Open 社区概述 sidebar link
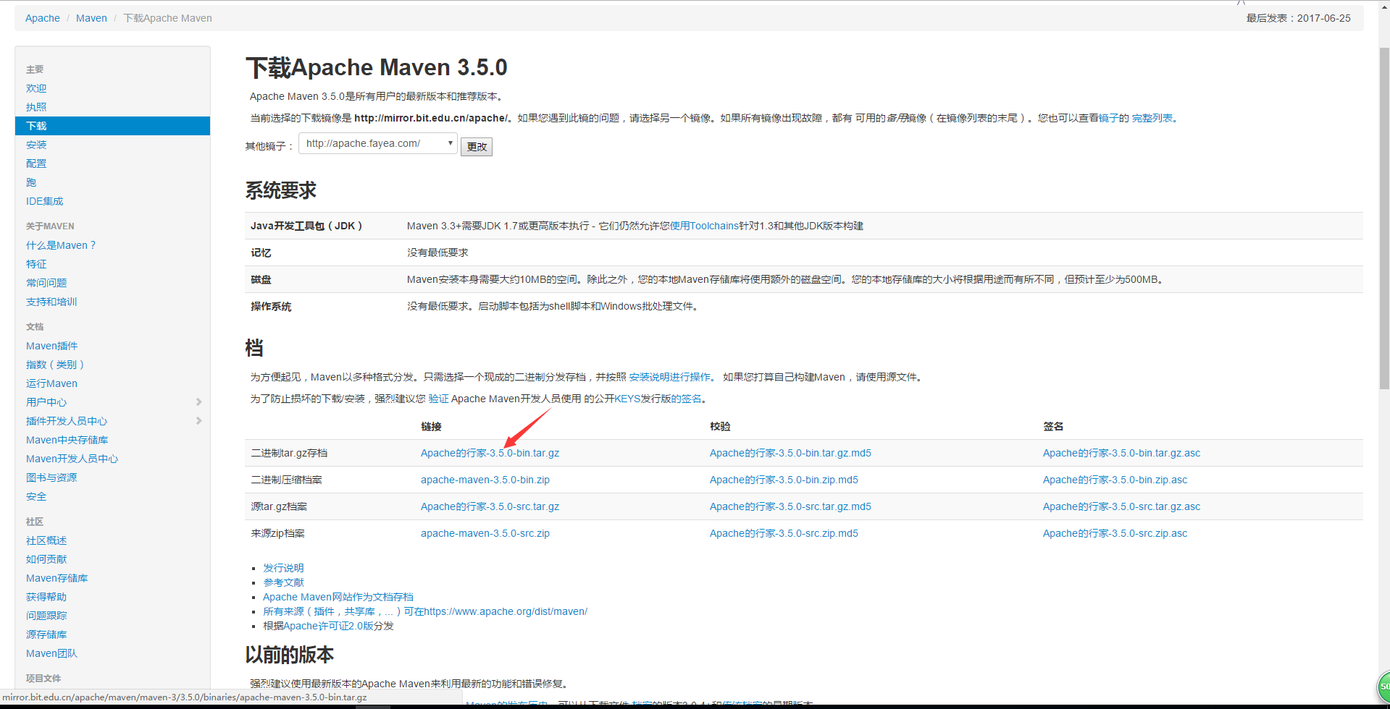The image size is (1390, 709). pos(46,540)
